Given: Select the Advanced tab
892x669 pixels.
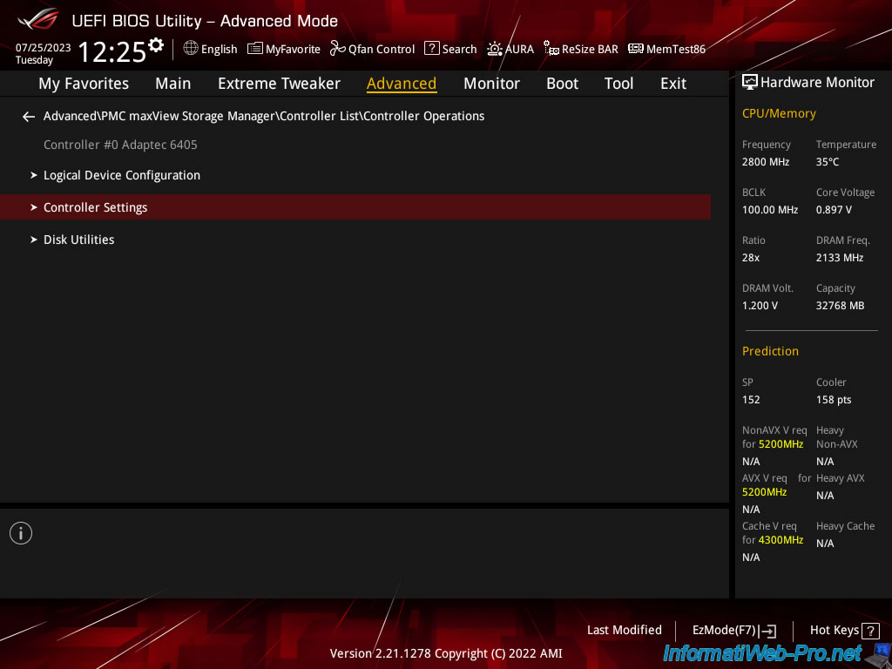Looking at the screenshot, I should pos(402,84).
